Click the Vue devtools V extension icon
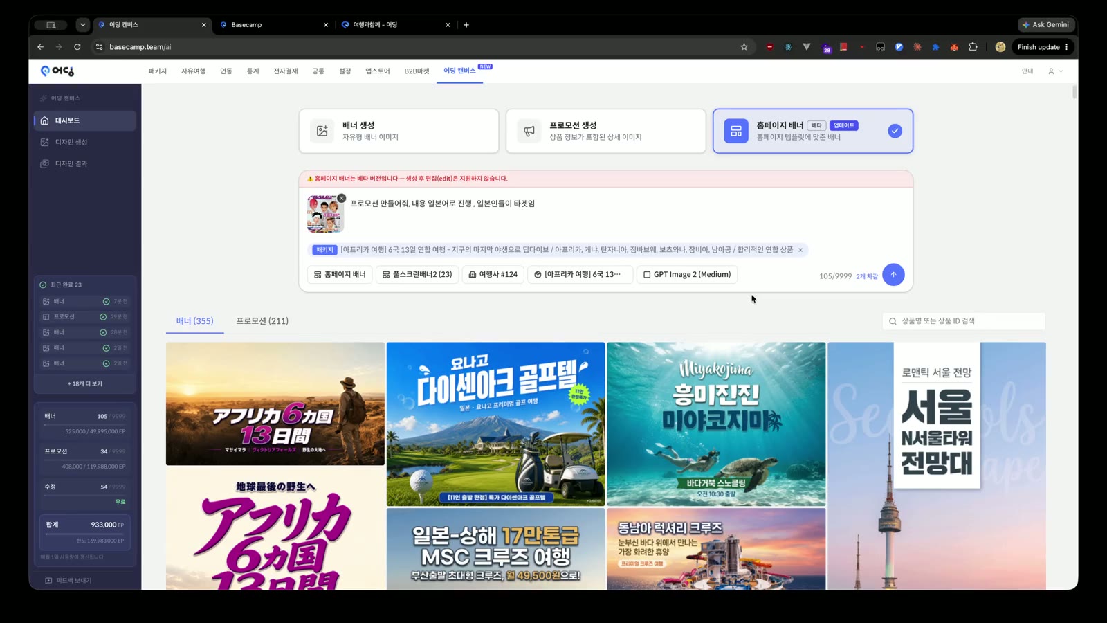Viewport: 1107px width, 623px height. [807, 47]
